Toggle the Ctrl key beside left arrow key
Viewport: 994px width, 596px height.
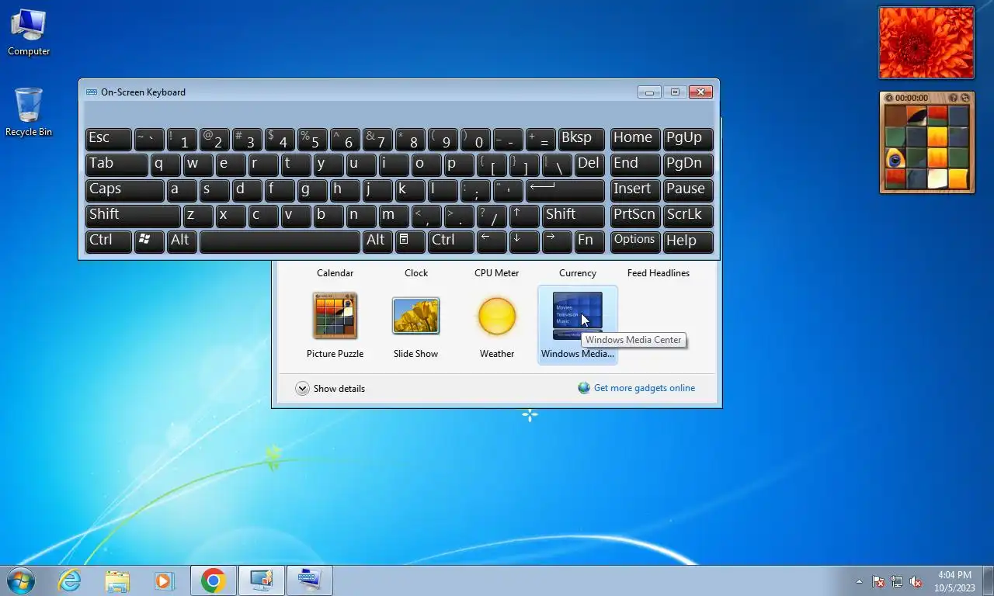pyautogui.click(x=450, y=241)
